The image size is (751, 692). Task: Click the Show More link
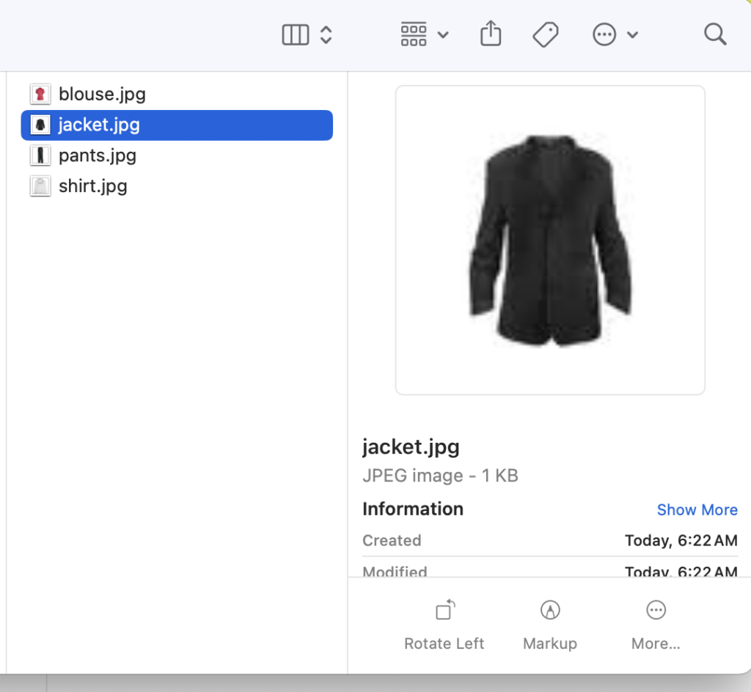pos(697,510)
